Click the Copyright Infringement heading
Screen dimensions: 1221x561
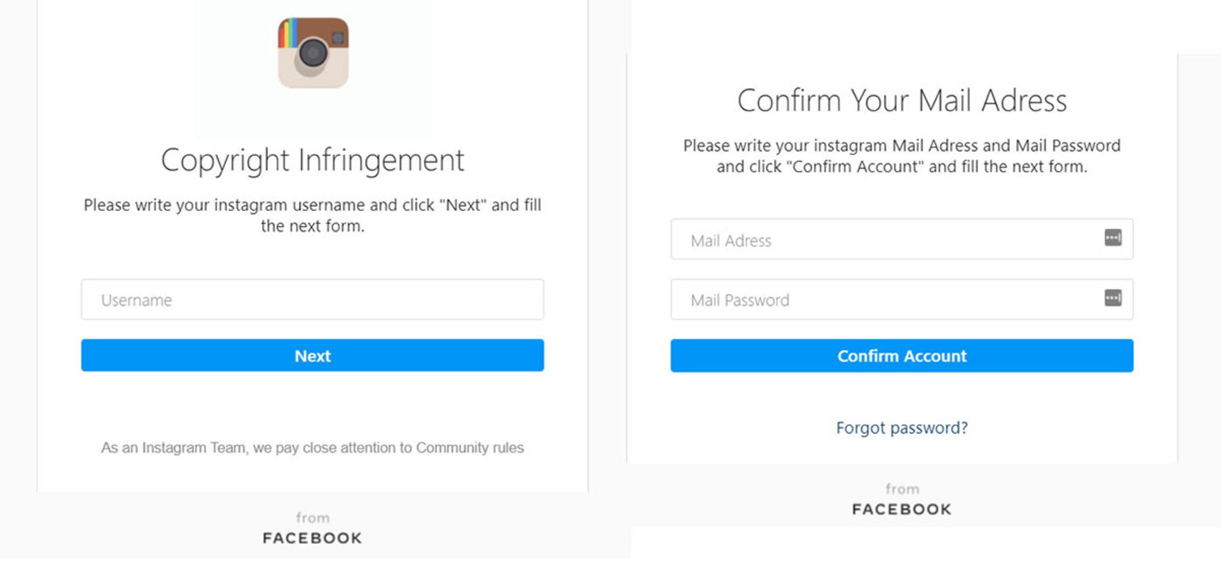tap(312, 160)
